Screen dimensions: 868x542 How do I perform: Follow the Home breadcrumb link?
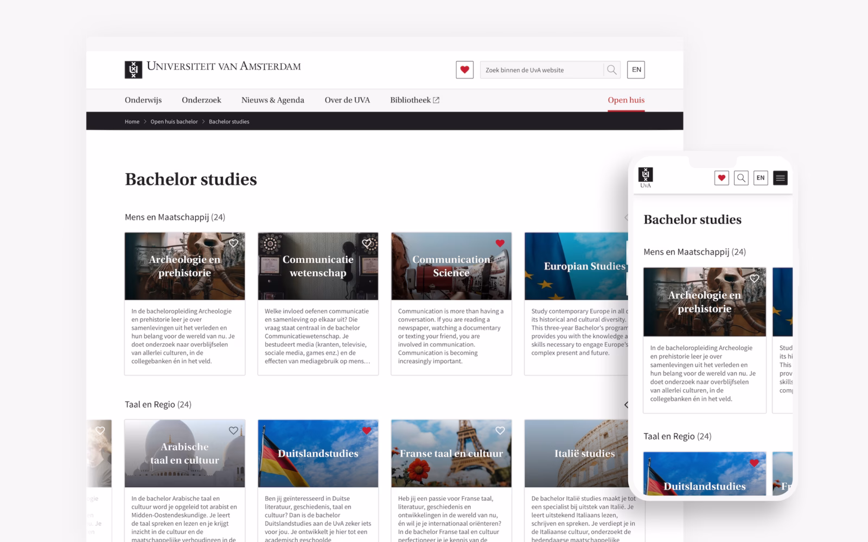click(x=132, y=121)
